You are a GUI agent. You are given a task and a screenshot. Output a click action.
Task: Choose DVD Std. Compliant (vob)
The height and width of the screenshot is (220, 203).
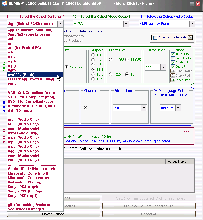(x=35, y=102)
